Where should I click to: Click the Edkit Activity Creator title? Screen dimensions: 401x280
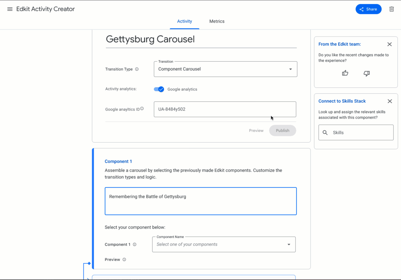pyautogui.click(x=45, y=9)
